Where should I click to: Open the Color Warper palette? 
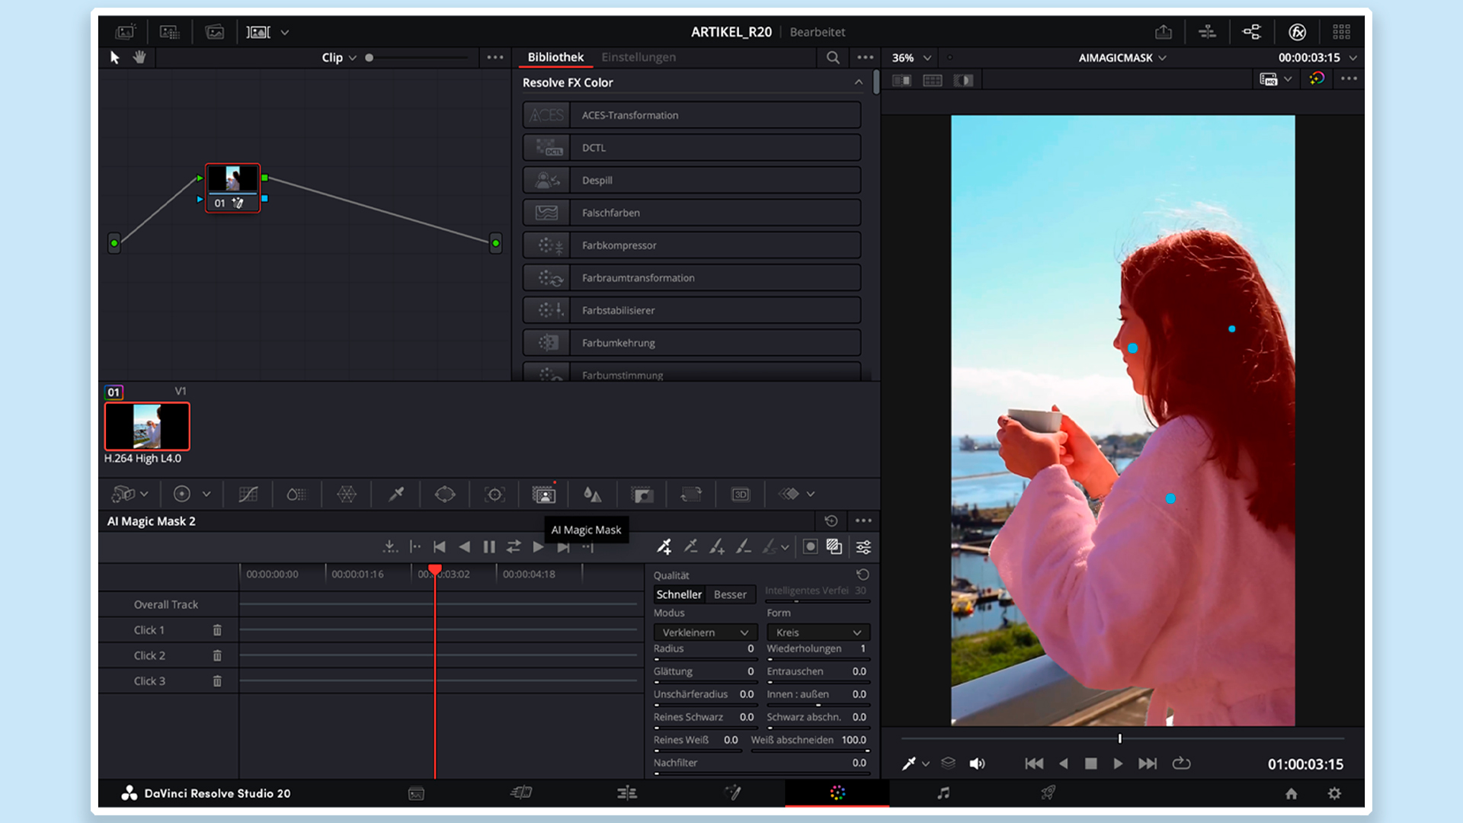[346, 495]
